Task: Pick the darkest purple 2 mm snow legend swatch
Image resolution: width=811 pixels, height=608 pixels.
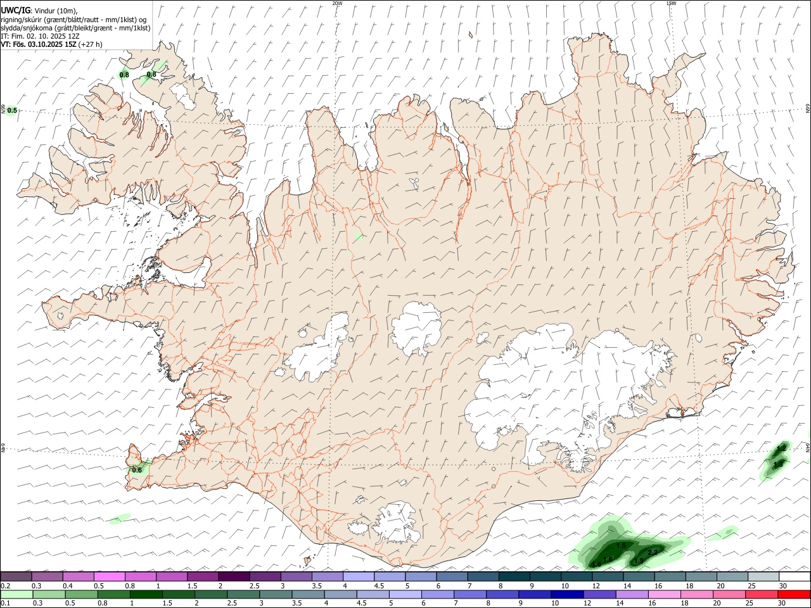Action: pos(234,576)
